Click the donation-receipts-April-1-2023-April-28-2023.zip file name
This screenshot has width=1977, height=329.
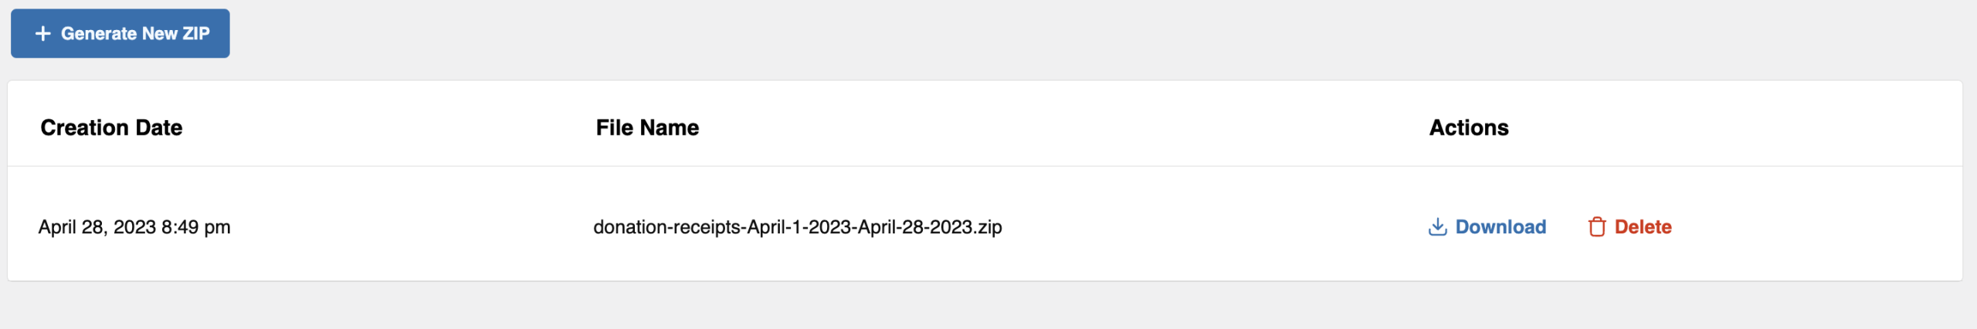click(798, 227)
